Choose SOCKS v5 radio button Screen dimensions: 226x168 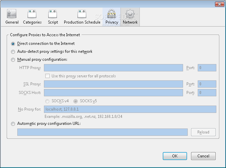[76, 101]
